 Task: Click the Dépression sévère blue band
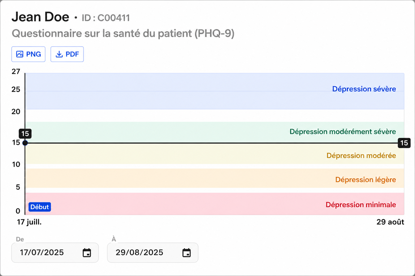click(x=215, y=91)
